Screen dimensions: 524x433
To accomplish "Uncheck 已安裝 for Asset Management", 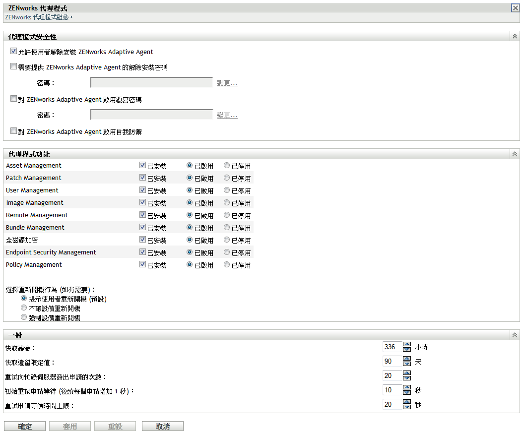I will click(143, 165).
